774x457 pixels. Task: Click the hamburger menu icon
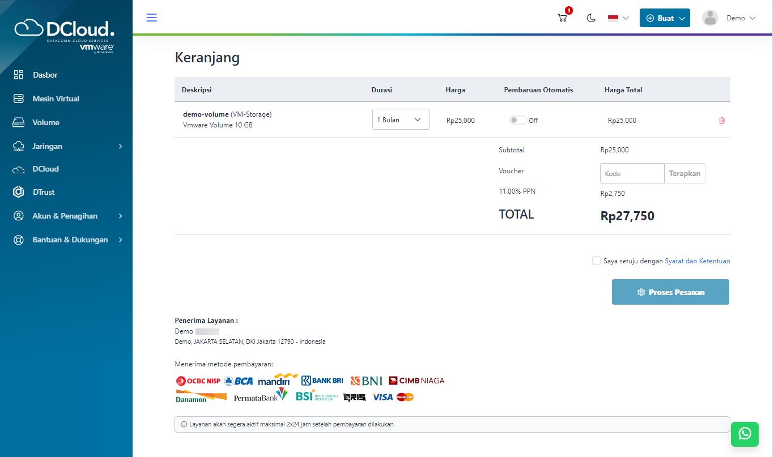pyautogui.click(x=151, y=18)
